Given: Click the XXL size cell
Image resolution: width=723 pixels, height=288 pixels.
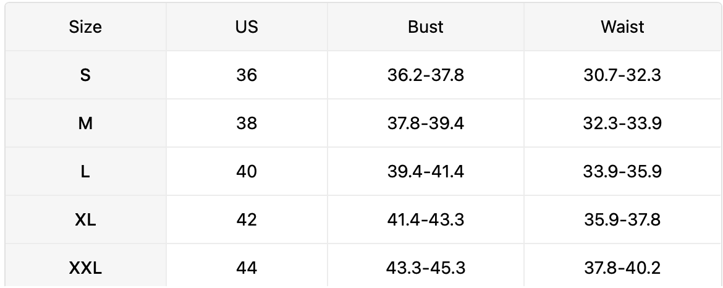Looking at the screenshot, I should coord(85,268).
